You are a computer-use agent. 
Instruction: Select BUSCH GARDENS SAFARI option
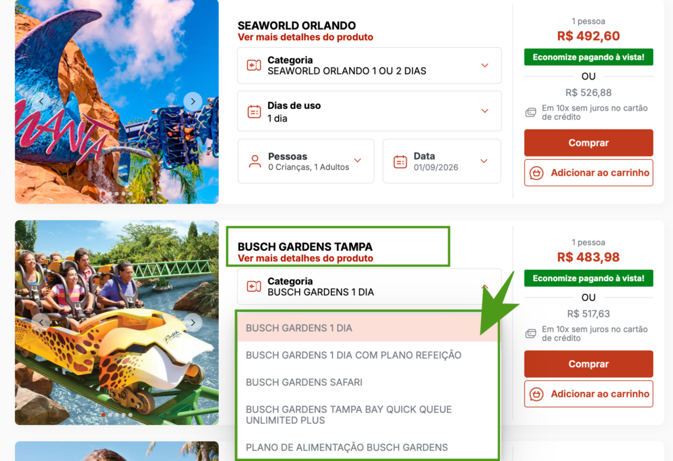coord(368,382)
